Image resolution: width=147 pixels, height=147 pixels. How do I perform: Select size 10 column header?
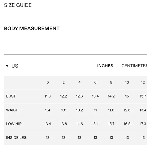[x=127, y=83]
